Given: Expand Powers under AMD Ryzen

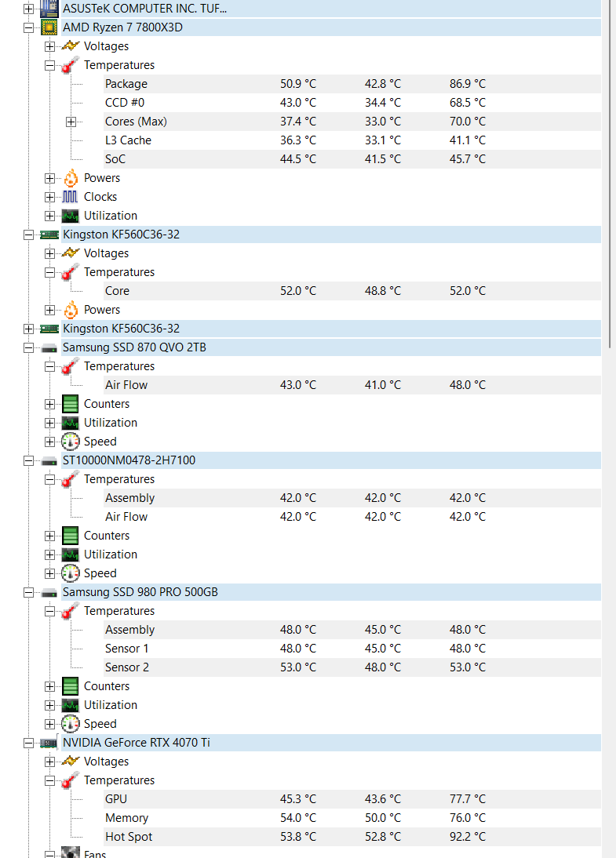Looking at the screenshot, I should tap(49, 178).
